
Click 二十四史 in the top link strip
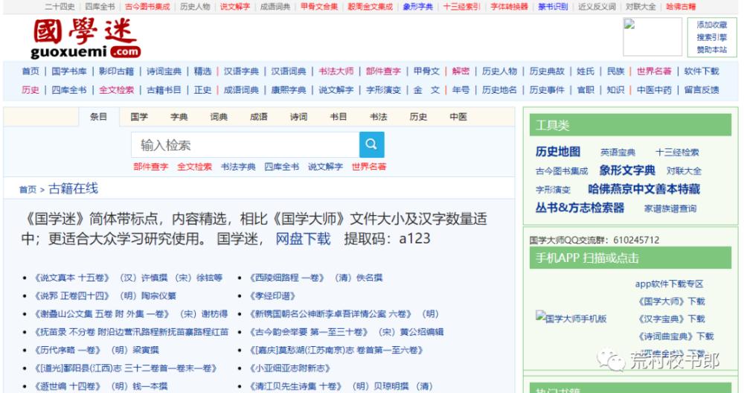60,7
